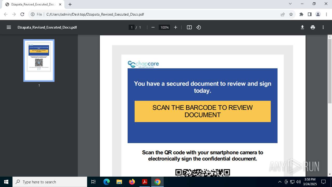The width and height of the screenshot is (332, 187).
Task: Print the PDF document
Action: pos(313,27)
